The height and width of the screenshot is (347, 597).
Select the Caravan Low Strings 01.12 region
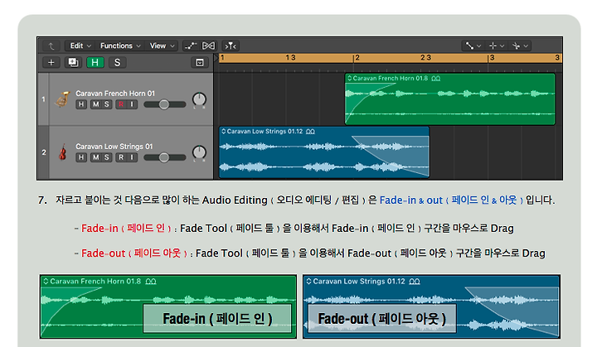[x=324, y=152]
